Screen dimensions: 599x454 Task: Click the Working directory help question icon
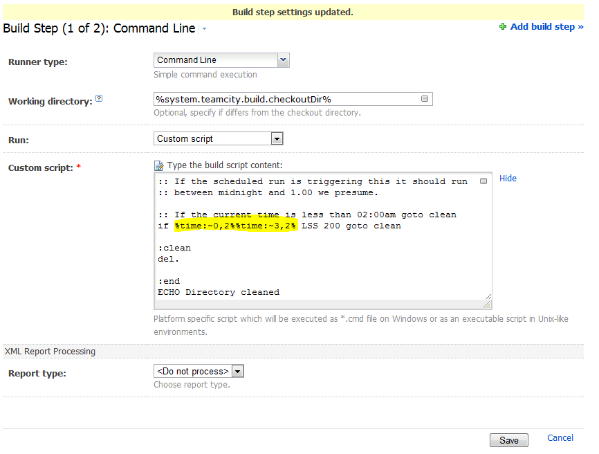pos(99,98)
